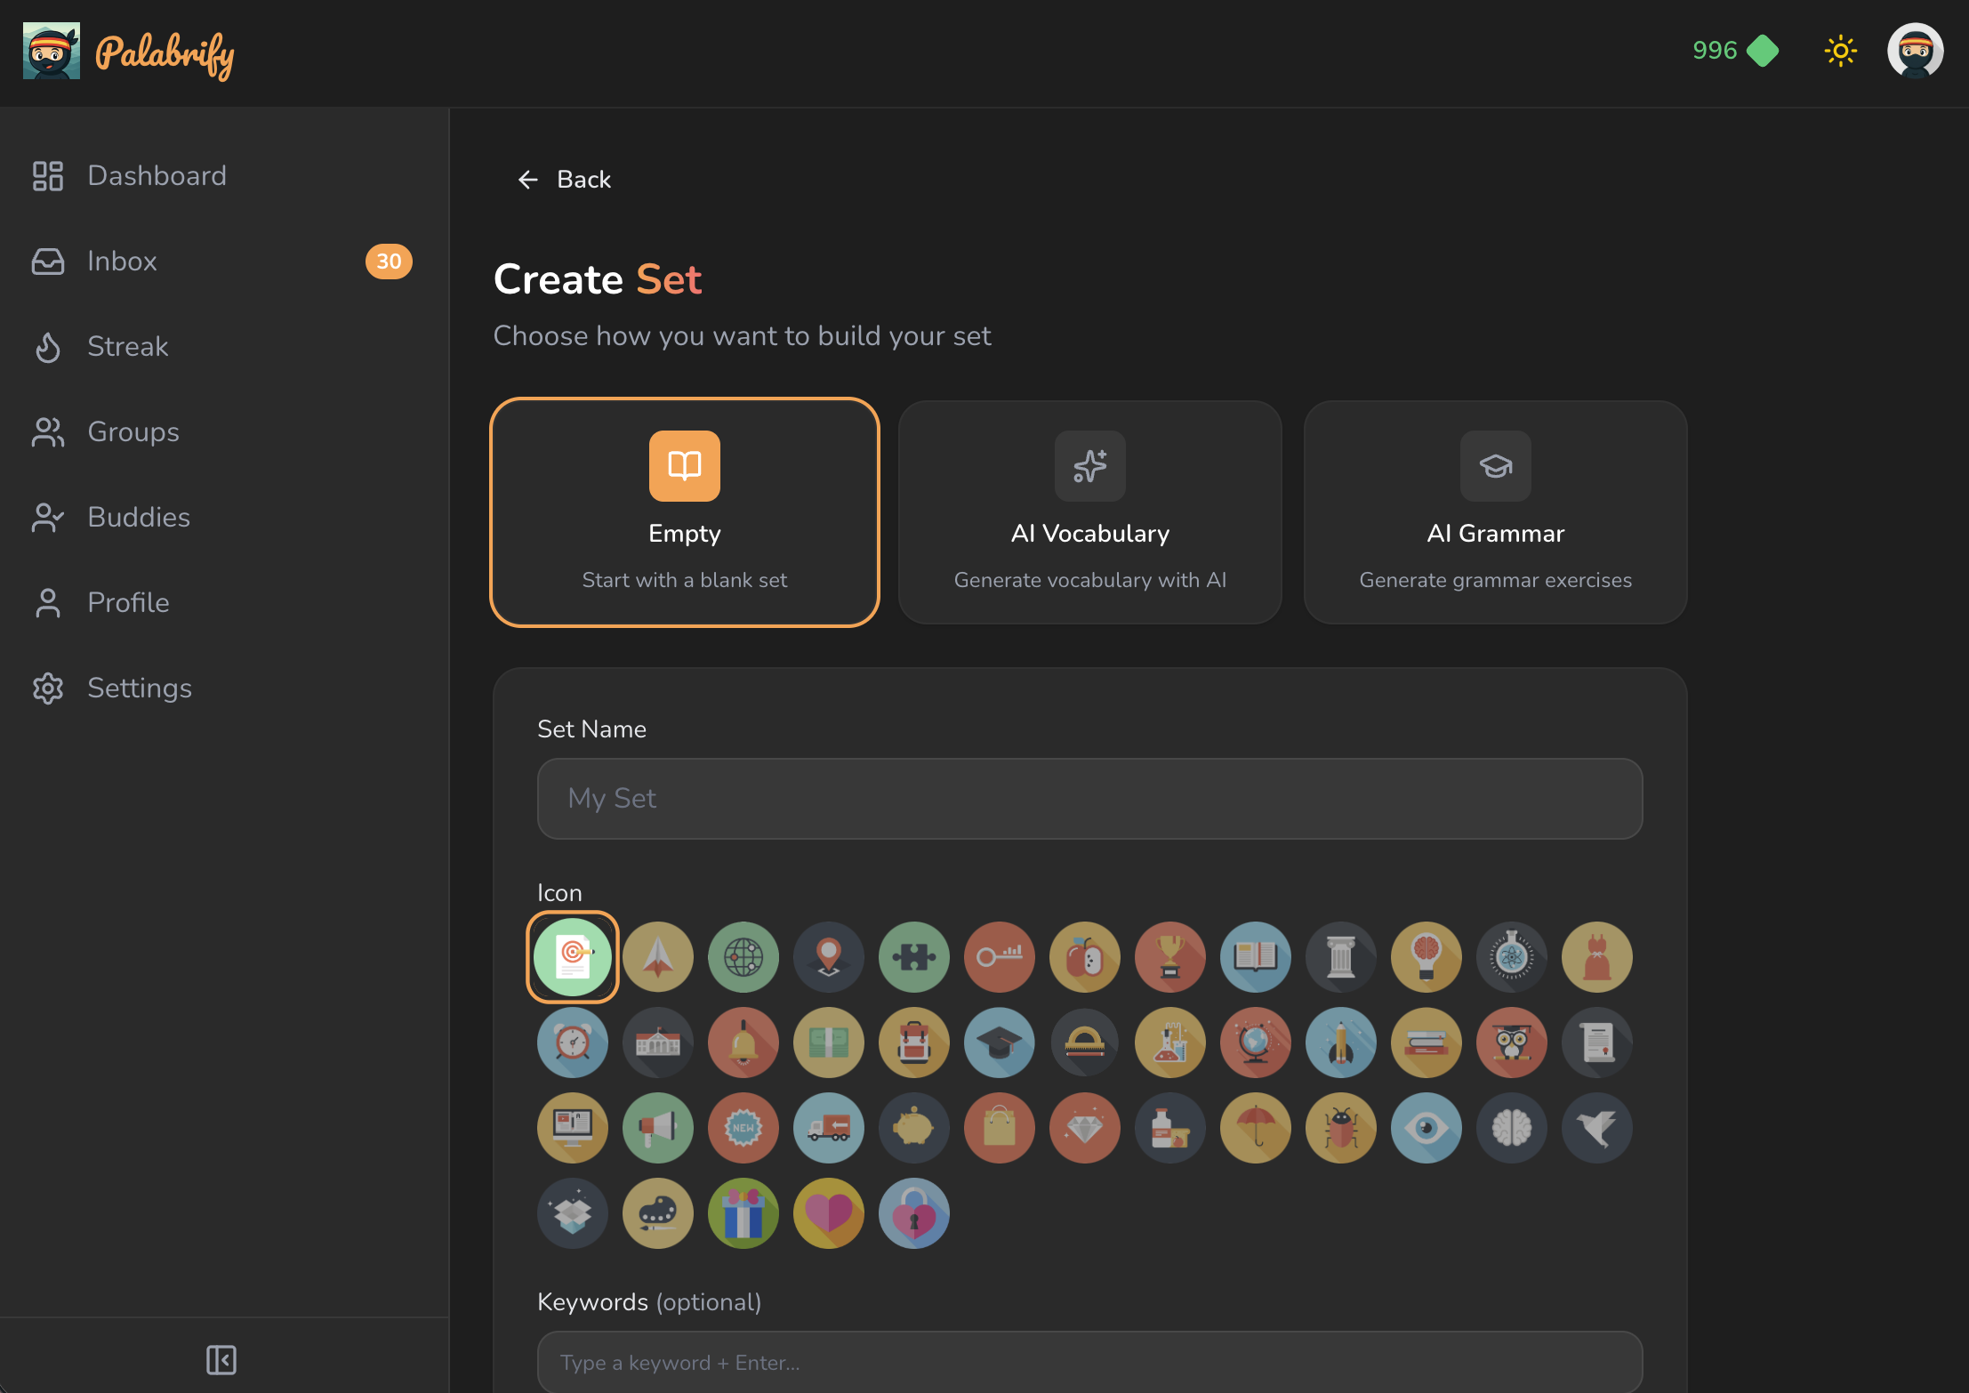
Task: Select the stacked books set icon
Action: point(1427,1043)
